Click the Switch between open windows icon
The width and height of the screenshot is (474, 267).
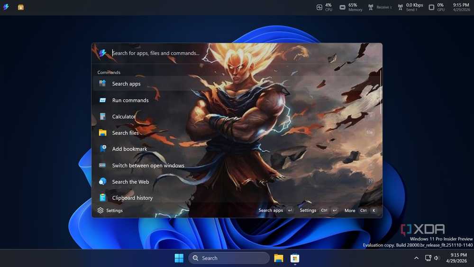coord(102,165)
